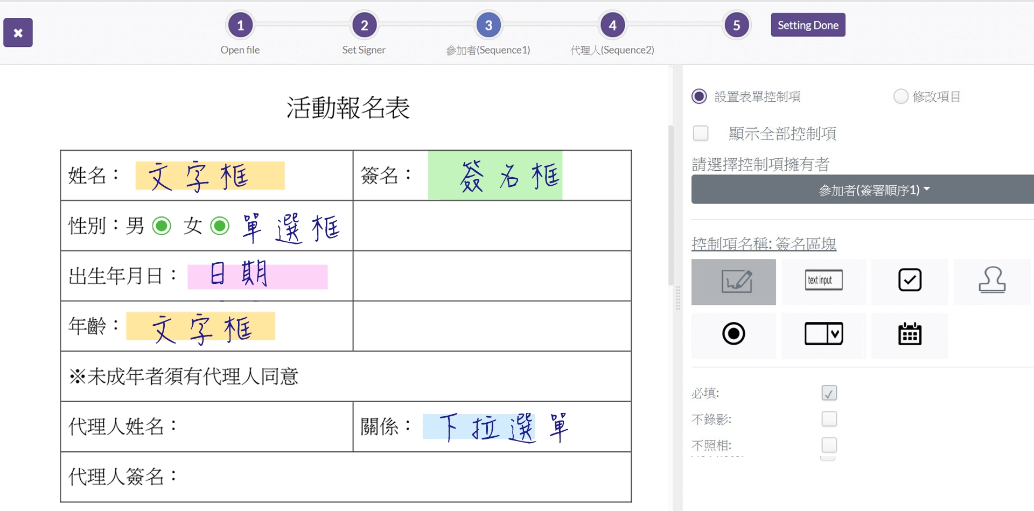Select the text input control icon
The width and height of the screenshot is (1034, 511).
point(823,281)
